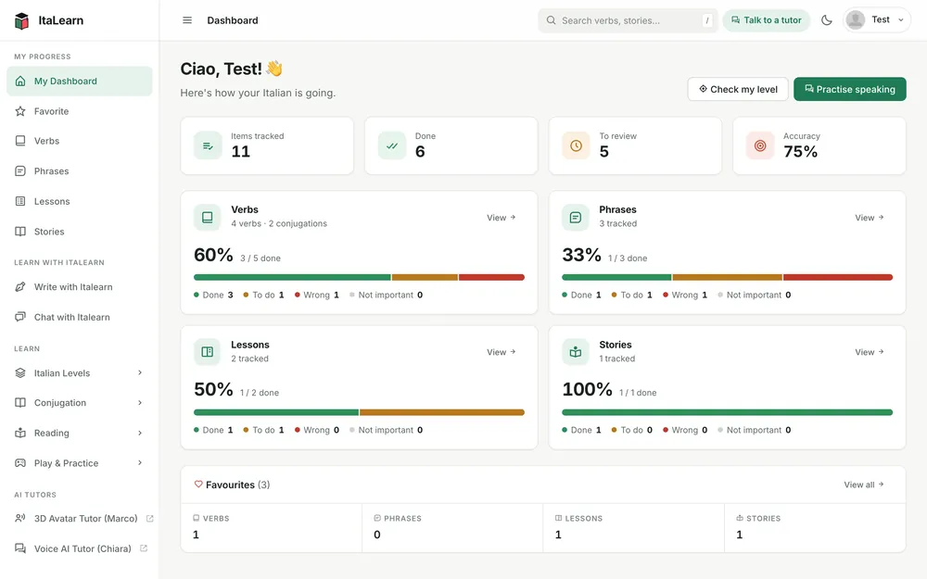This screenshot has width=927, height=579.
Task: Open My Dashboard menu item
Action: (79, 81)
